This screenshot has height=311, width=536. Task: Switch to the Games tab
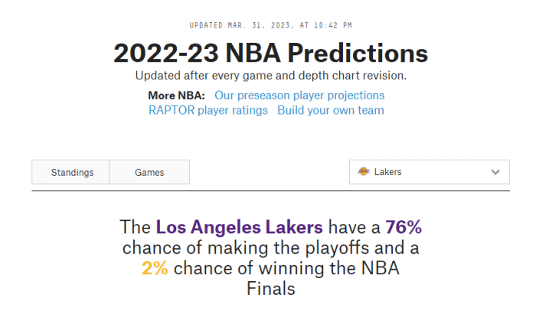coord(149,172)
